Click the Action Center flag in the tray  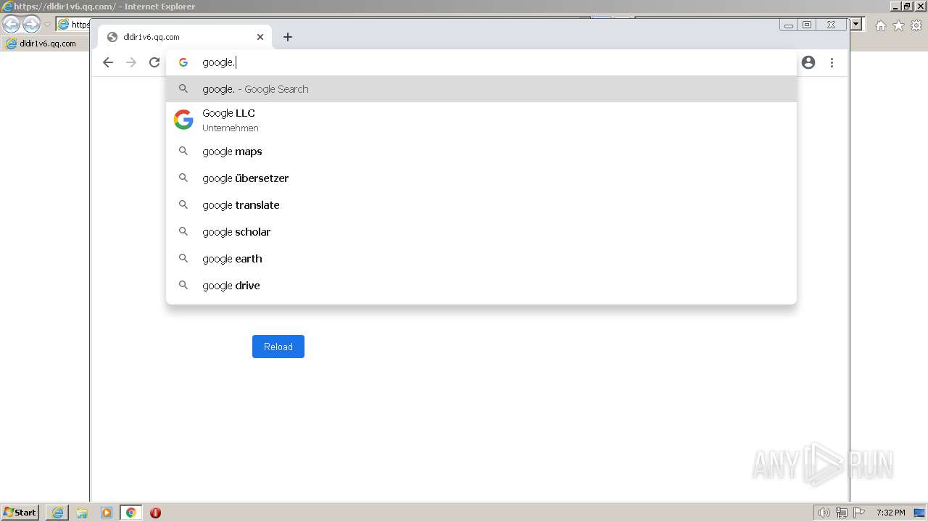pos(859,513)
